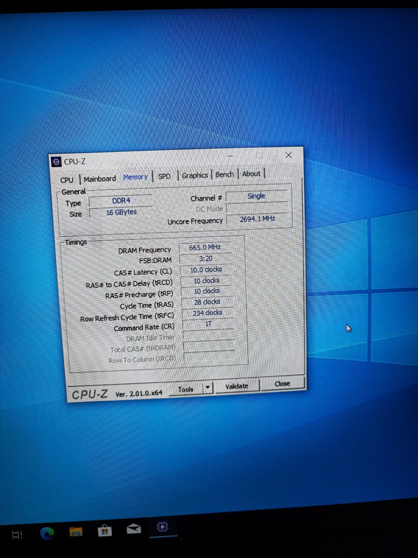
Task: Switch to the CPU tab
Action: click(x=67, y=180)
